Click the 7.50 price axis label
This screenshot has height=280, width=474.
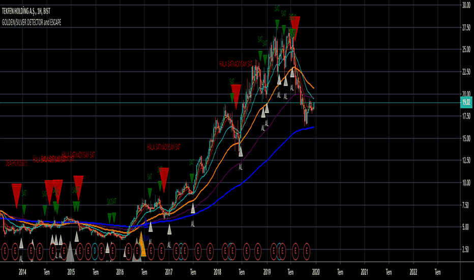coord(466,205)
